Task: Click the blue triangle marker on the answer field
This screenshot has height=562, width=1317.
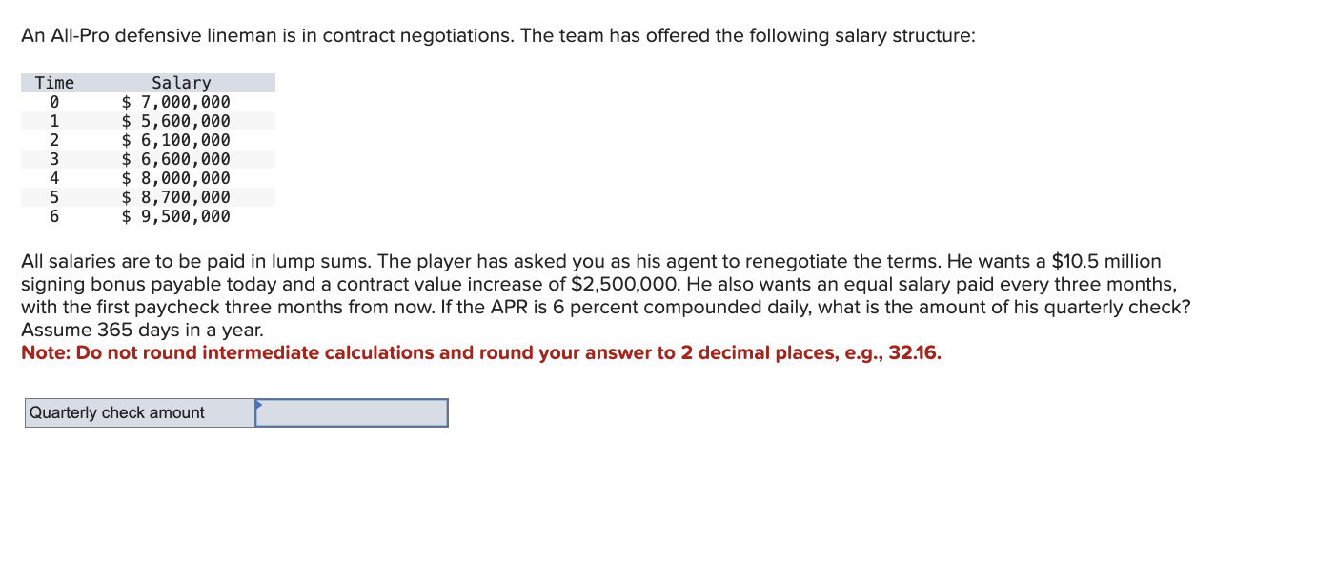Action: (259, 406)
